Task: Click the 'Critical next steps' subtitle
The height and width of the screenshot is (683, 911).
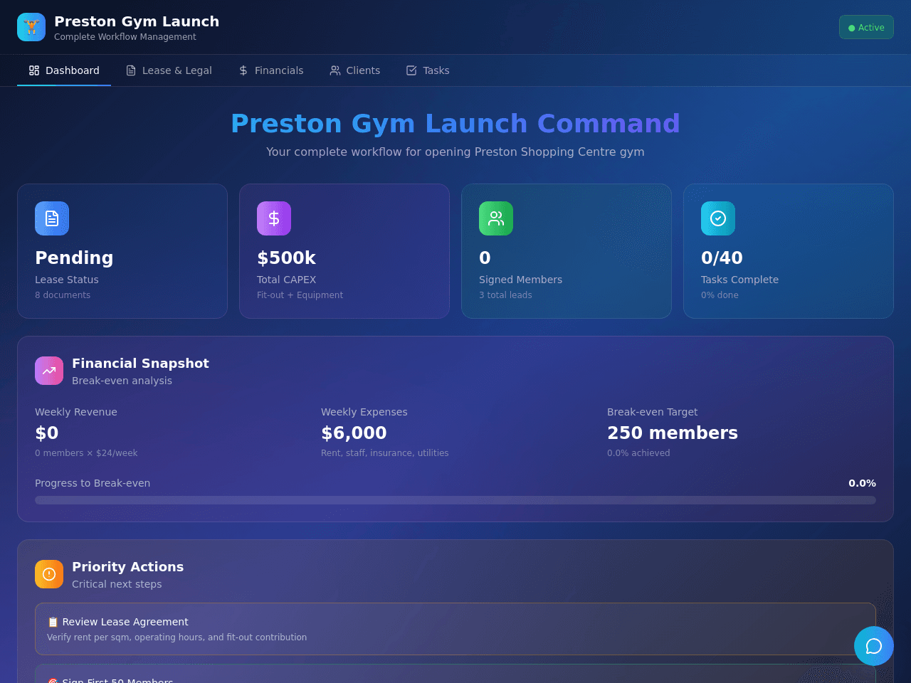Action: tap(117, 584)
